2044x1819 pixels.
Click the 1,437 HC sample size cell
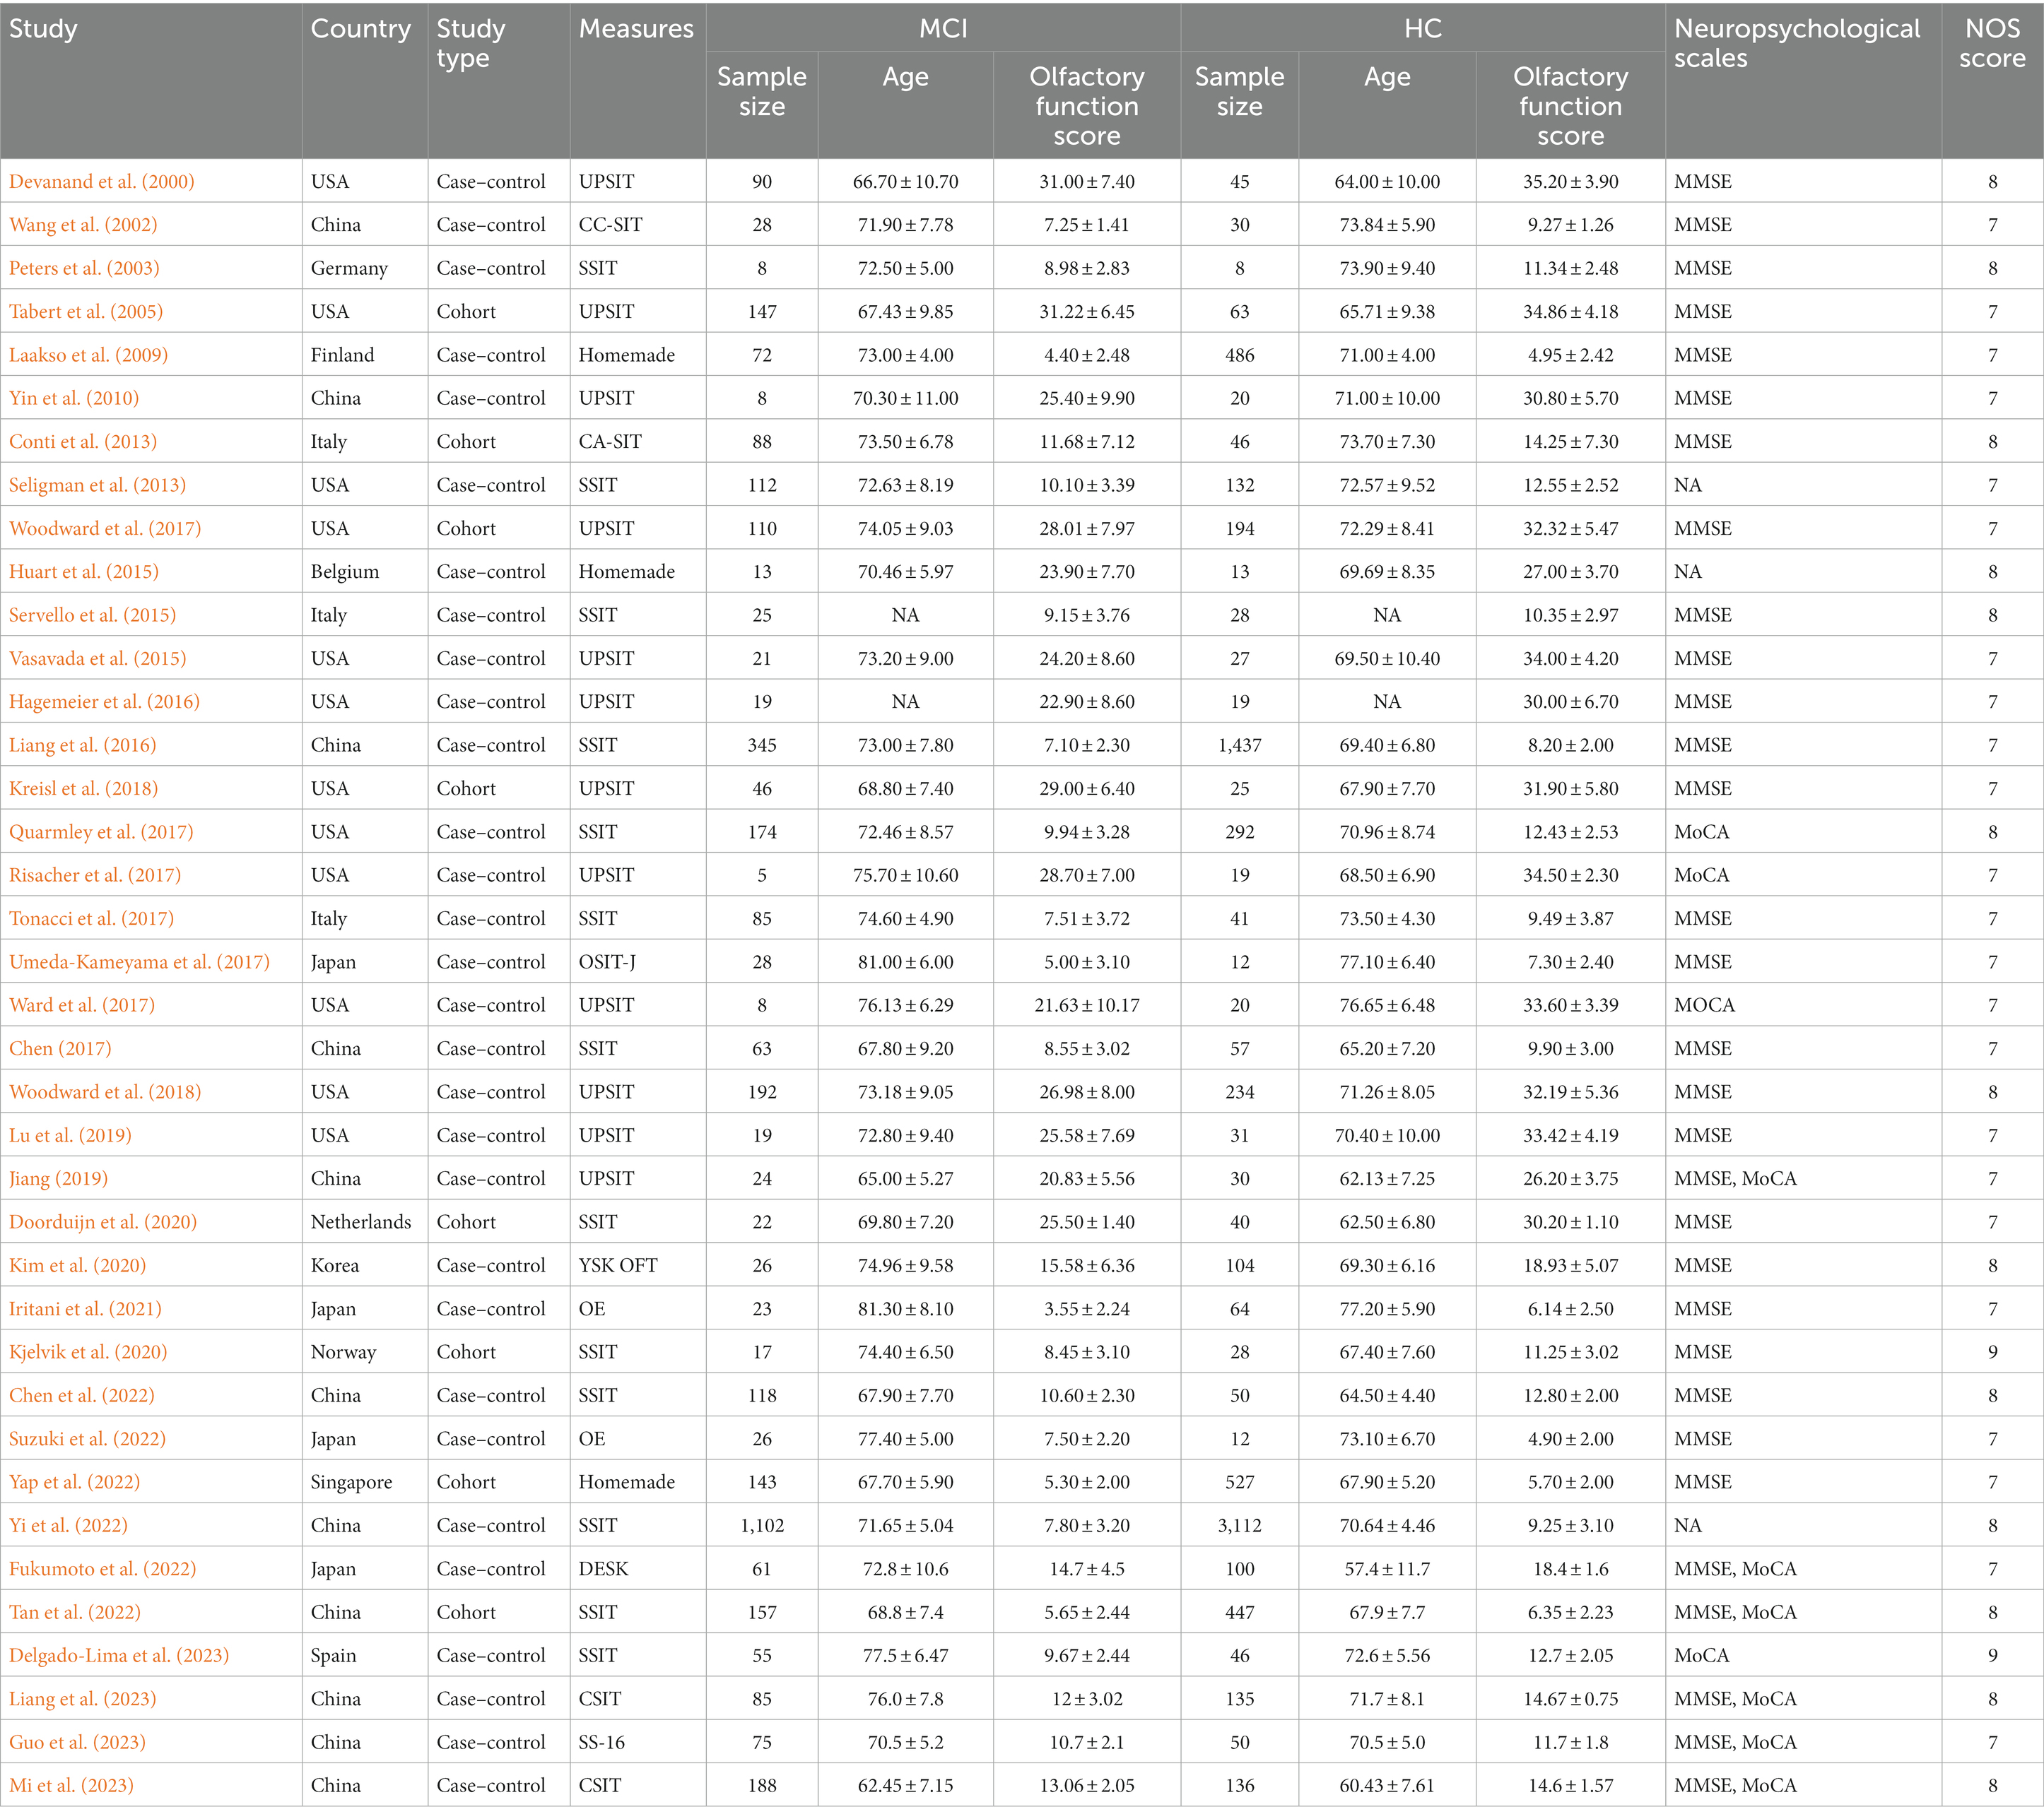1239,745
